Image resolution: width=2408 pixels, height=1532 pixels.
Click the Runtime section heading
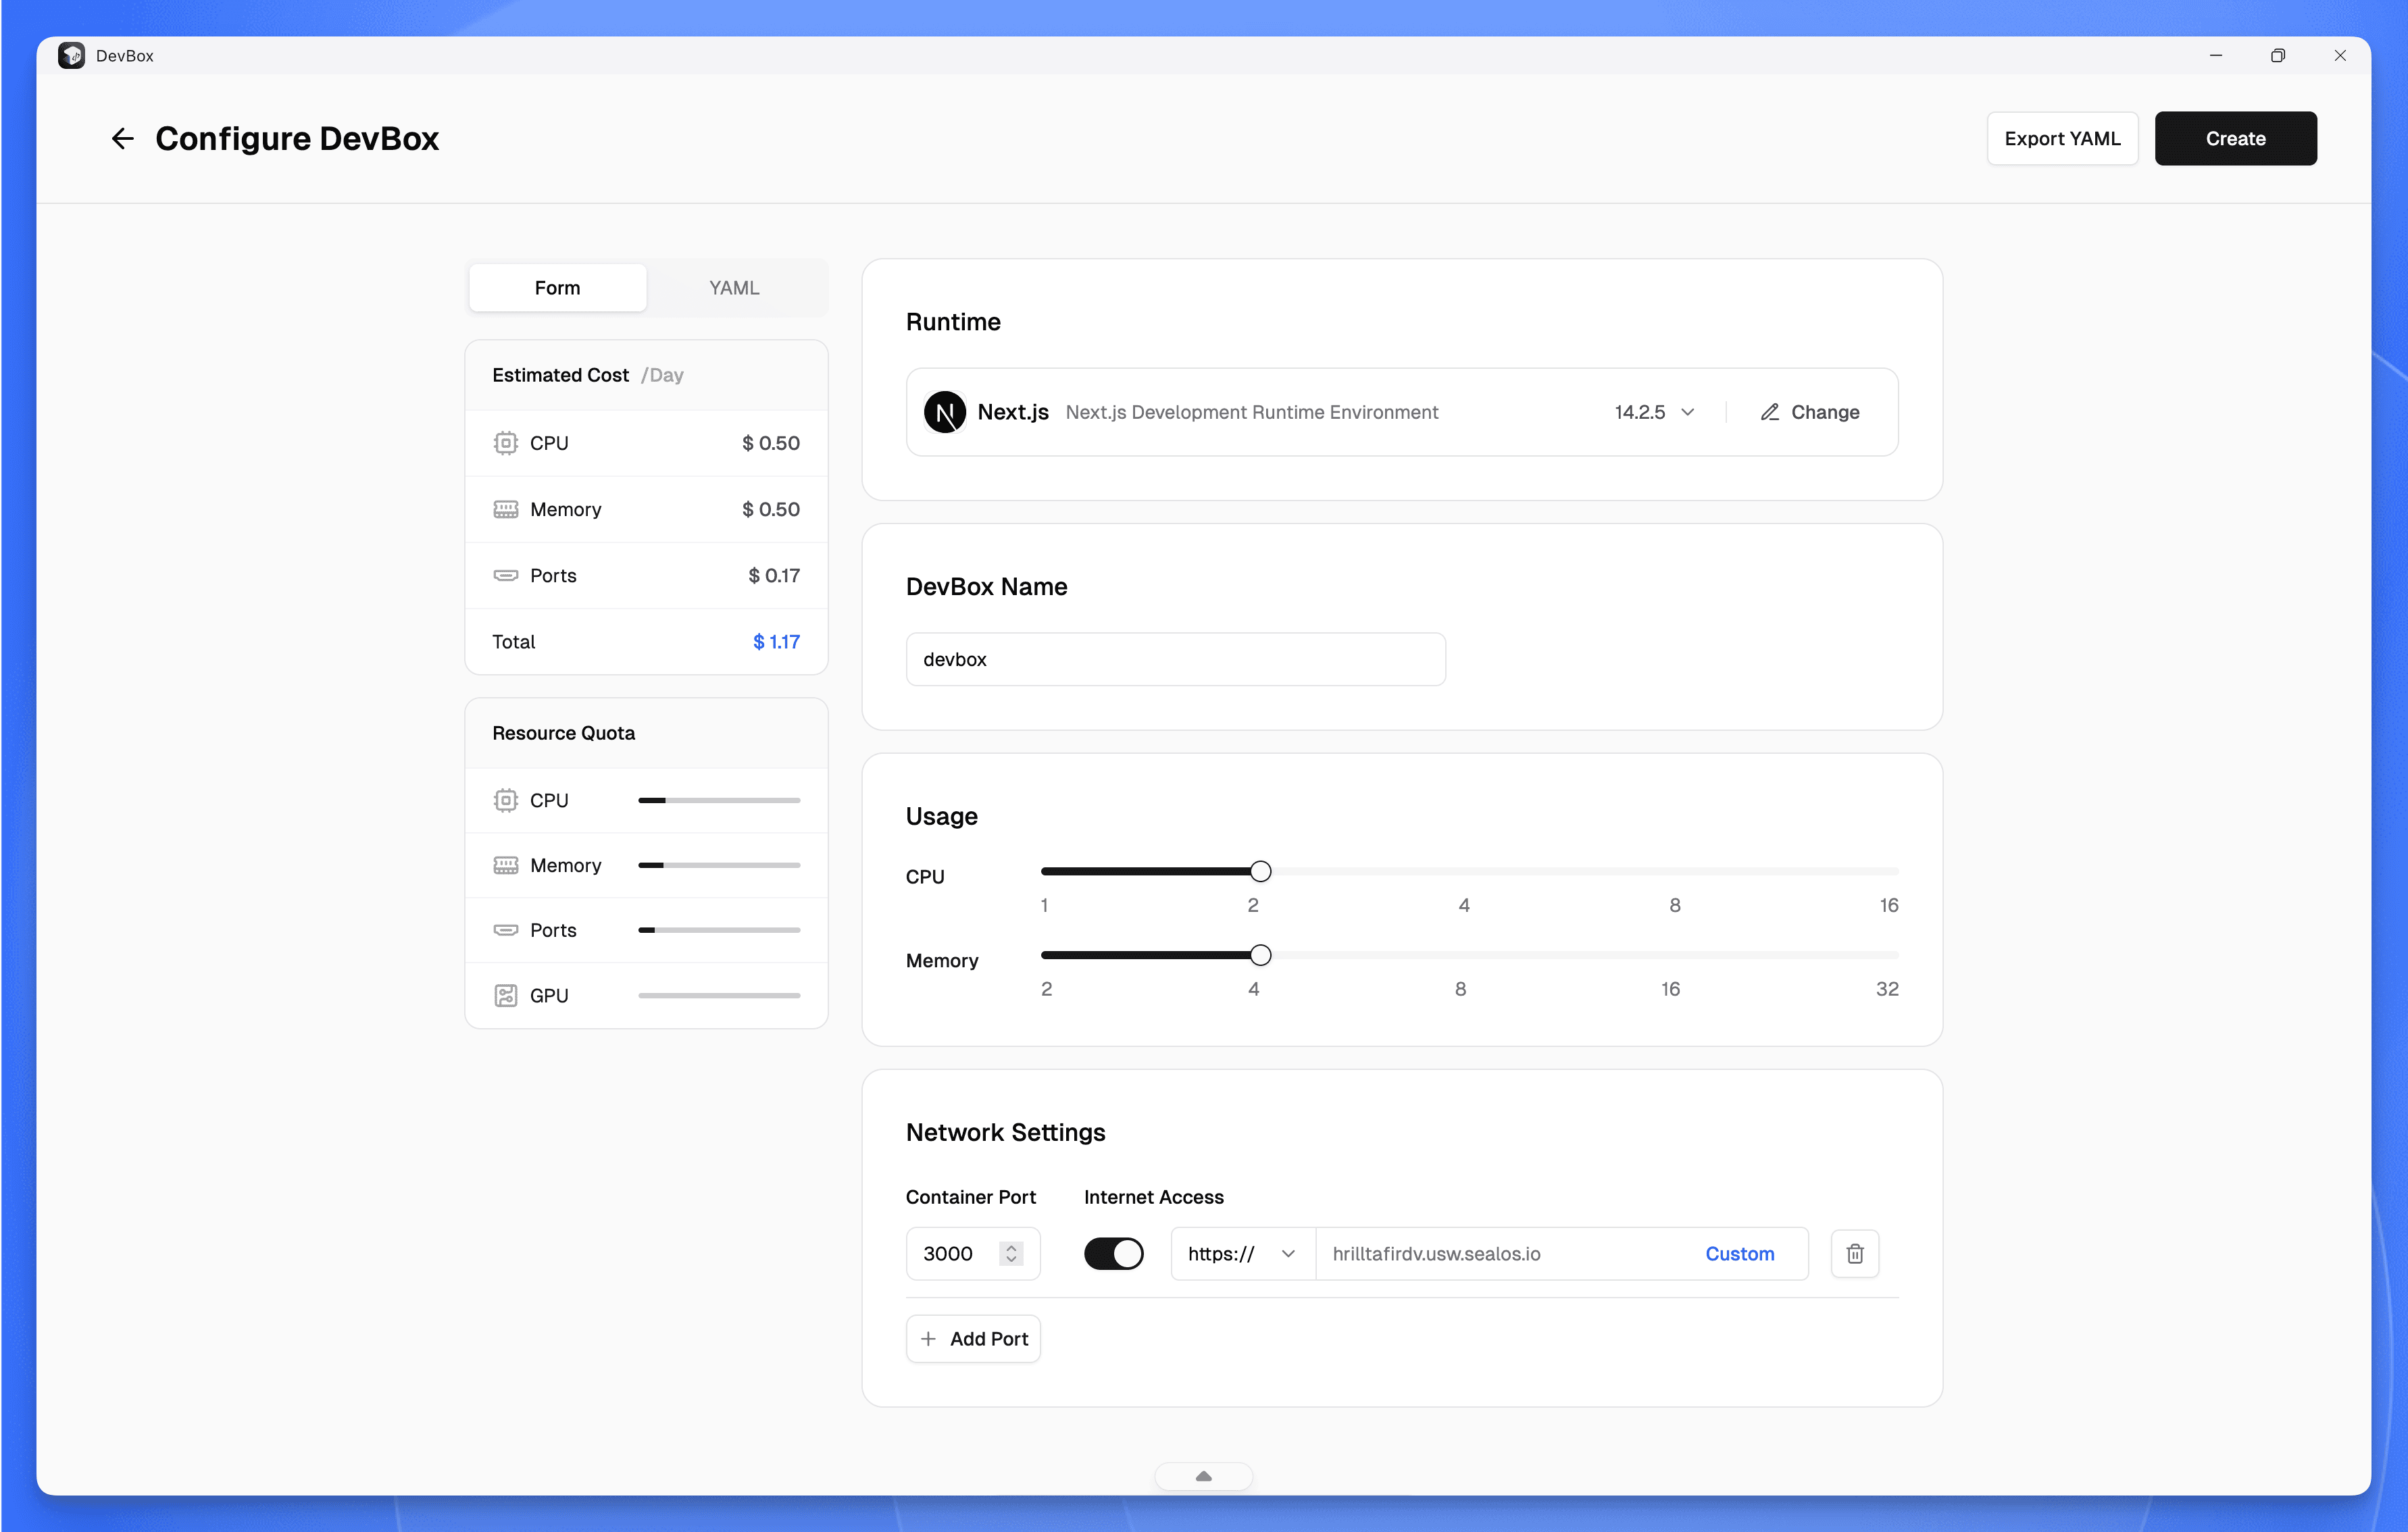(953, 322)
